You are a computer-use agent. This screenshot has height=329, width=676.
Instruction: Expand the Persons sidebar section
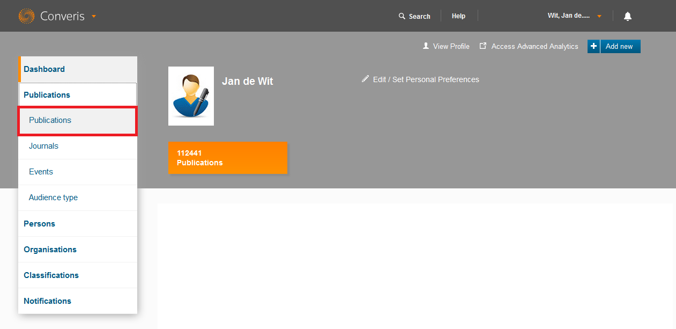pyautogui.click(x=78, y=224)
